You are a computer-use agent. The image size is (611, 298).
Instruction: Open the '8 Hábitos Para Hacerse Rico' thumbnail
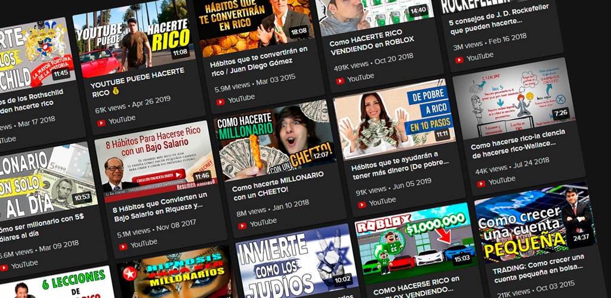(x=156, y=161)
